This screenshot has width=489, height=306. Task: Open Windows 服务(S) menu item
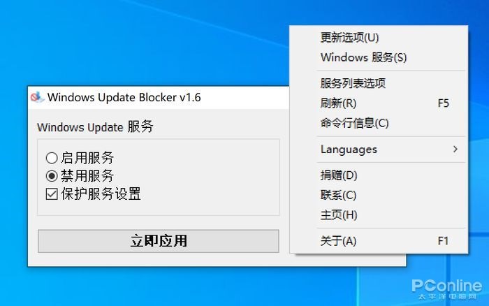tap(379, 57)
